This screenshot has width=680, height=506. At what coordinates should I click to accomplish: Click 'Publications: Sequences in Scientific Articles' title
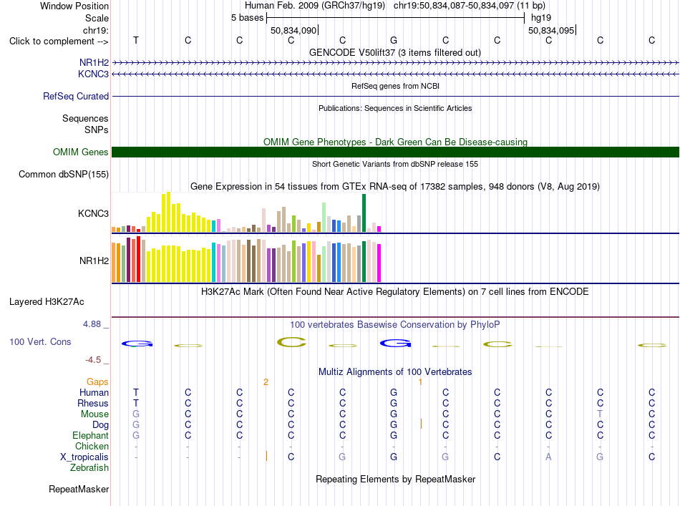[395, 108]
